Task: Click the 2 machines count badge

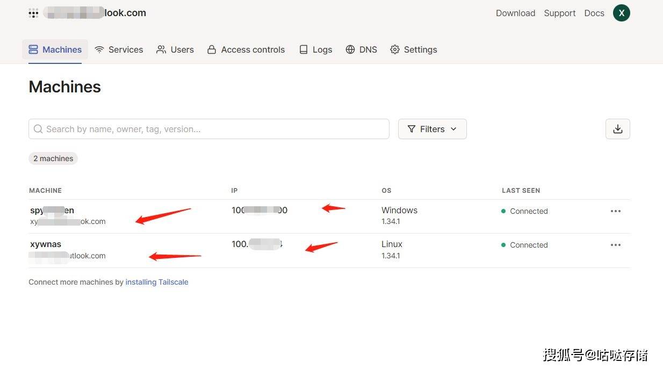Action: click(53, 158)
